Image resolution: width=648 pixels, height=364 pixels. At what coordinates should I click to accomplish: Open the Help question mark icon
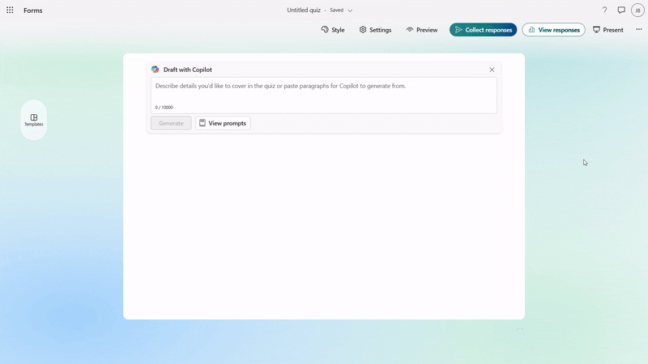coord(604,10)
